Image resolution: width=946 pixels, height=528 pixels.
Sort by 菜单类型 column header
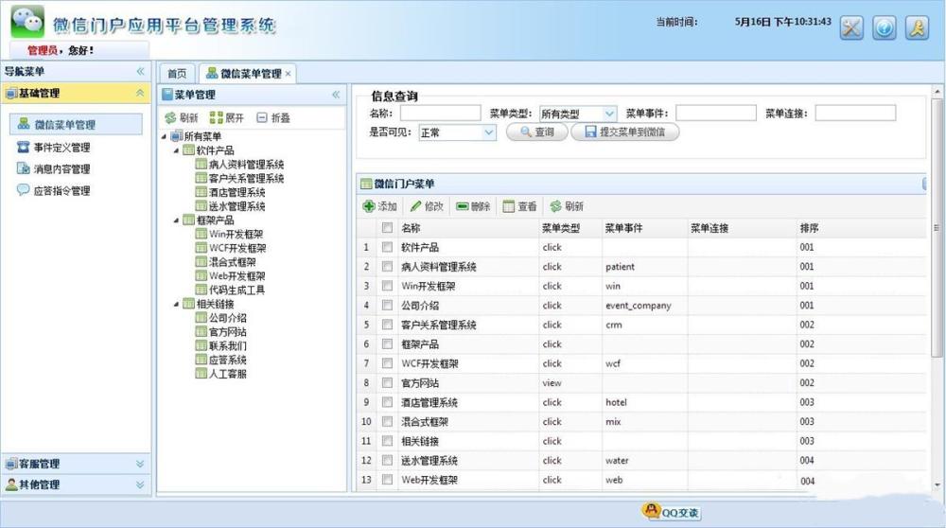click(560, 228)
